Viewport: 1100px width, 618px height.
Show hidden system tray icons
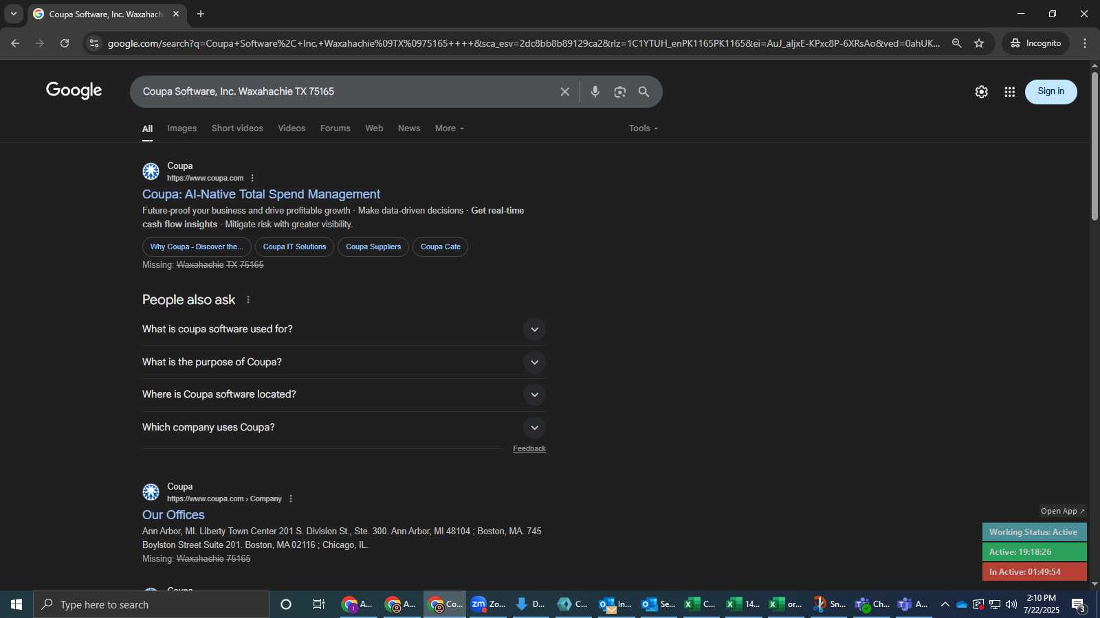945,604
